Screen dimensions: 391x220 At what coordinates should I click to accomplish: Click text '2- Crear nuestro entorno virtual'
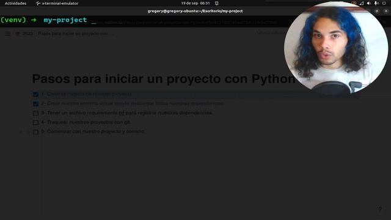133,103
